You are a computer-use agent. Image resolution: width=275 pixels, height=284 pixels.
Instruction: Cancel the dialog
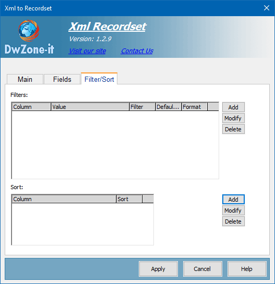click(202, 269)
